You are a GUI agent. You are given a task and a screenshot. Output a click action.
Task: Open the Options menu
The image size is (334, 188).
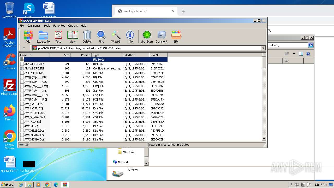tap(73, 26)
